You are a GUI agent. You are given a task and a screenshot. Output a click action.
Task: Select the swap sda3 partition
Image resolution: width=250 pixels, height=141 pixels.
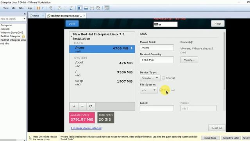(102, 82)
